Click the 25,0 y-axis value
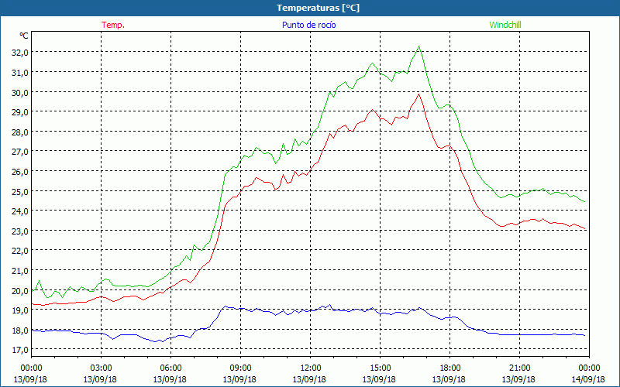 [19, 191]
